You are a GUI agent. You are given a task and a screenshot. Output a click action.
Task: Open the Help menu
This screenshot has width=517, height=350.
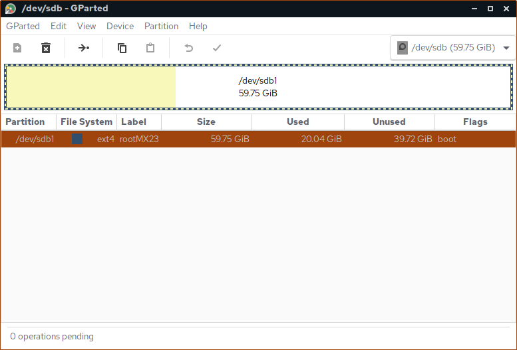(x=198, y=26)
